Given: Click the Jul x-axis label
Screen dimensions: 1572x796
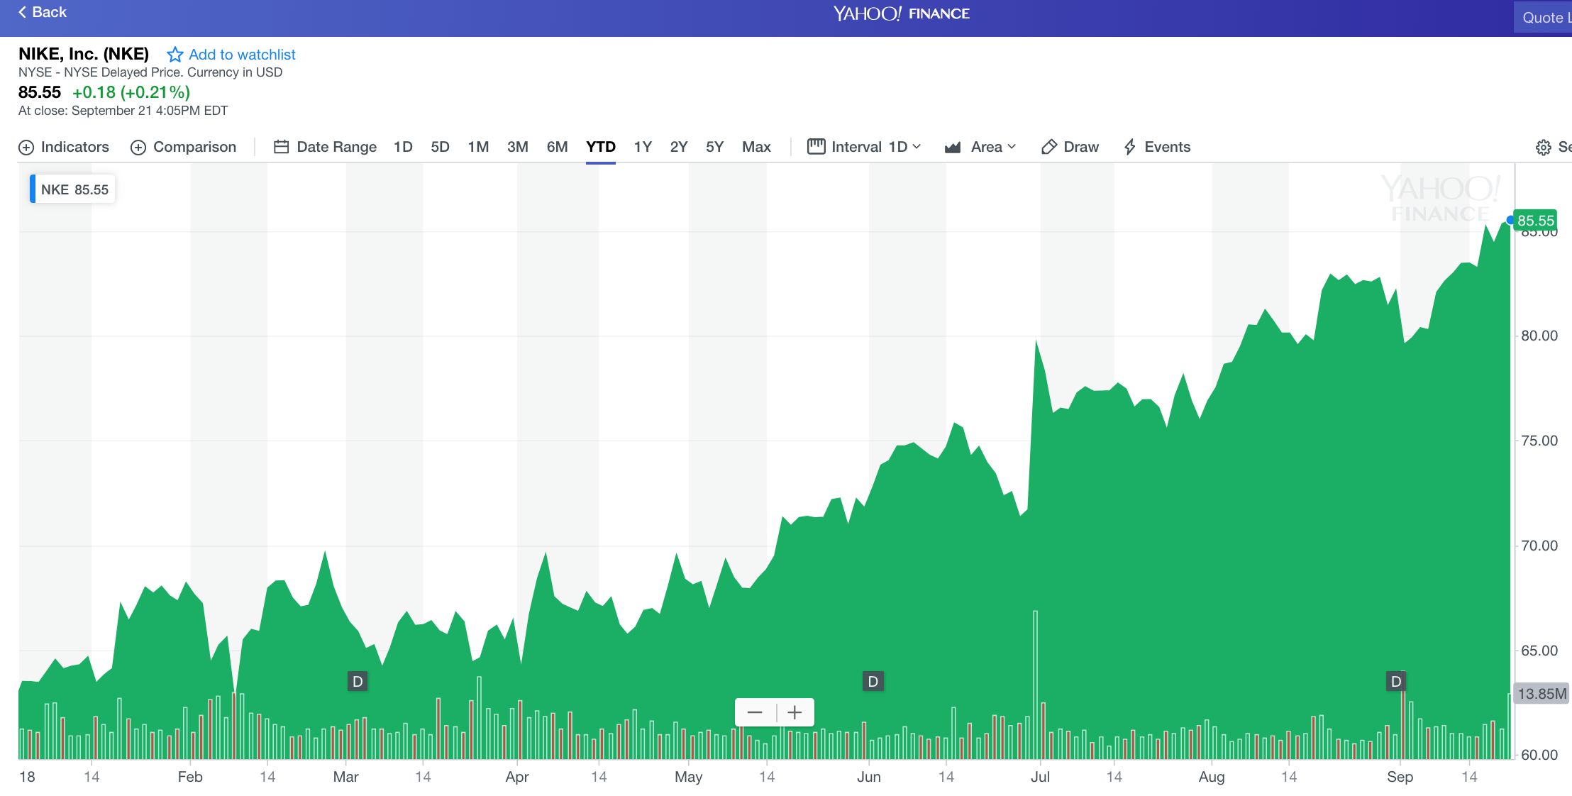Looking at the screenshot, I should (x=1040, y=777).
